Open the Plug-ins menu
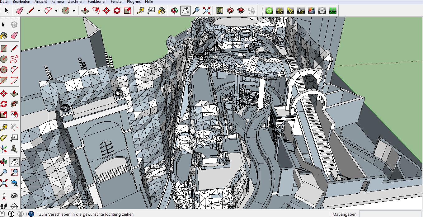This screenshot has height=217, width=423. tap(134, 2)
